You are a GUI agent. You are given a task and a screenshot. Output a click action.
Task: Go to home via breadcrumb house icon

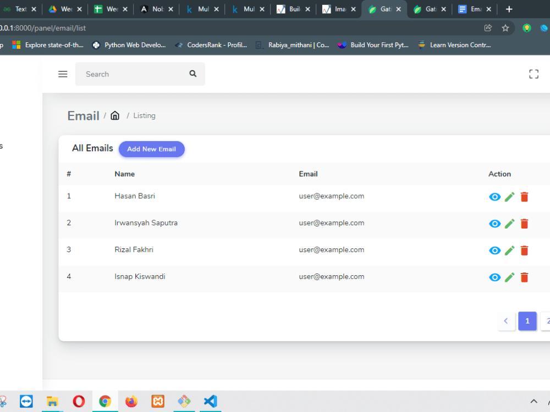tap(115, 115)
